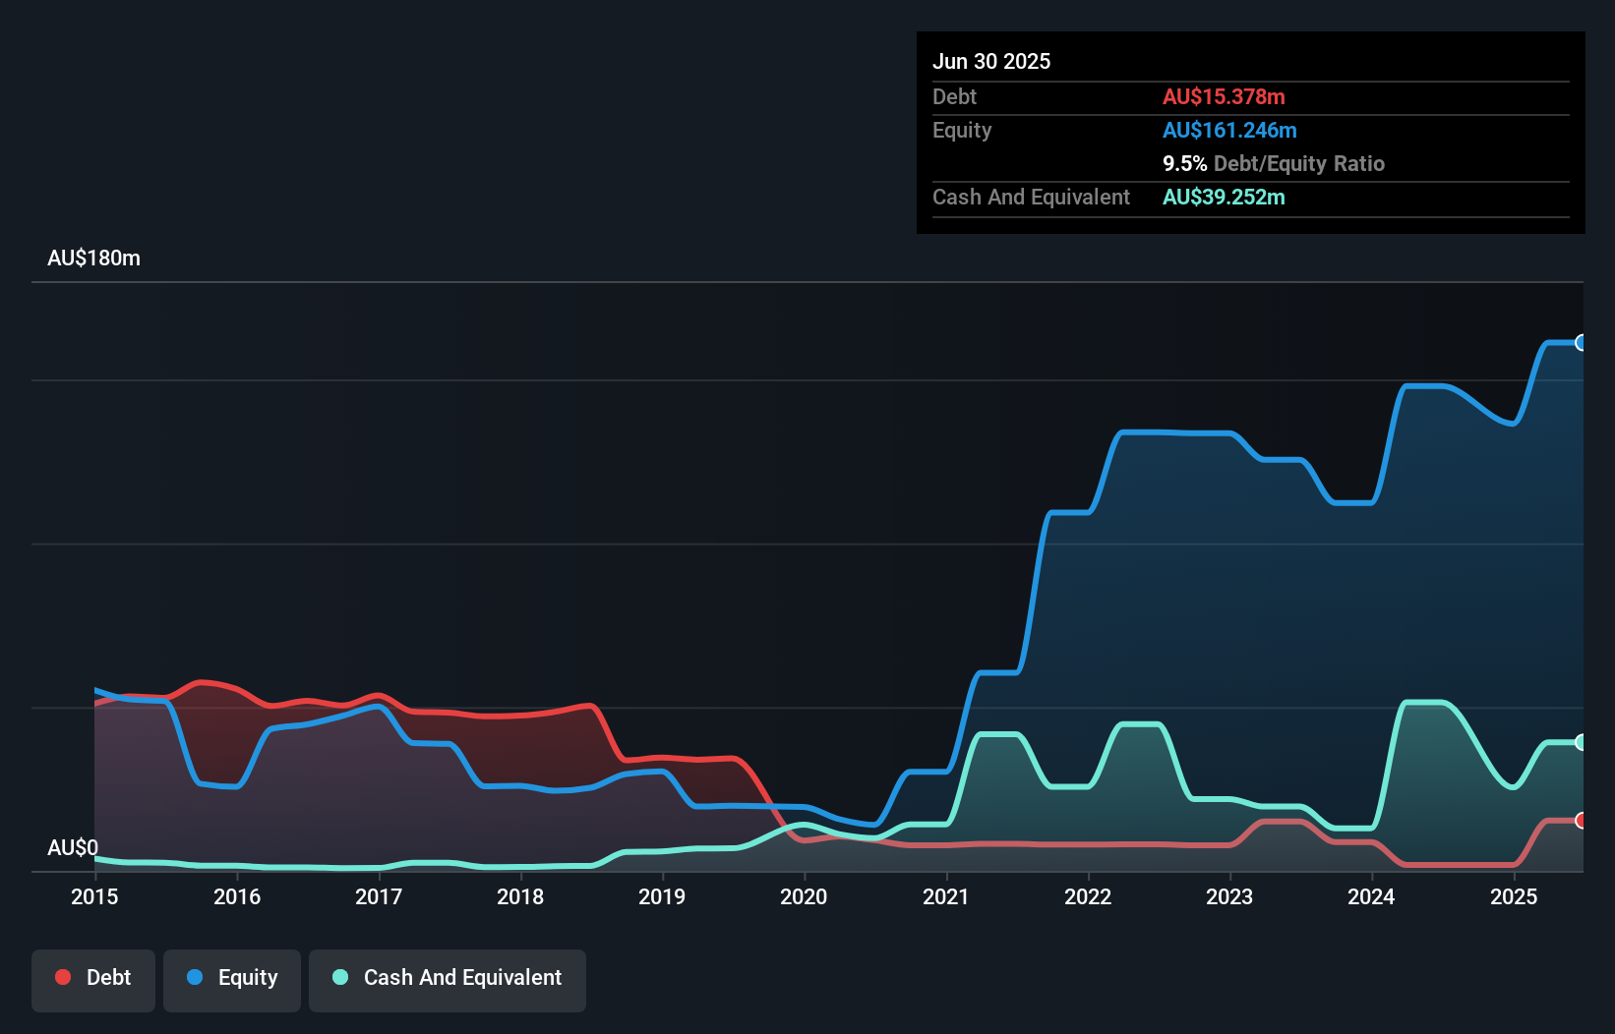Toggle the Debt series in the legend
The image size is (1615, 1034).
93,980
